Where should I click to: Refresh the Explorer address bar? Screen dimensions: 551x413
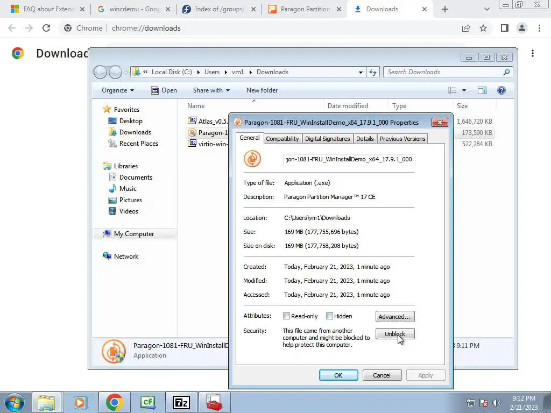coord(372,72)
